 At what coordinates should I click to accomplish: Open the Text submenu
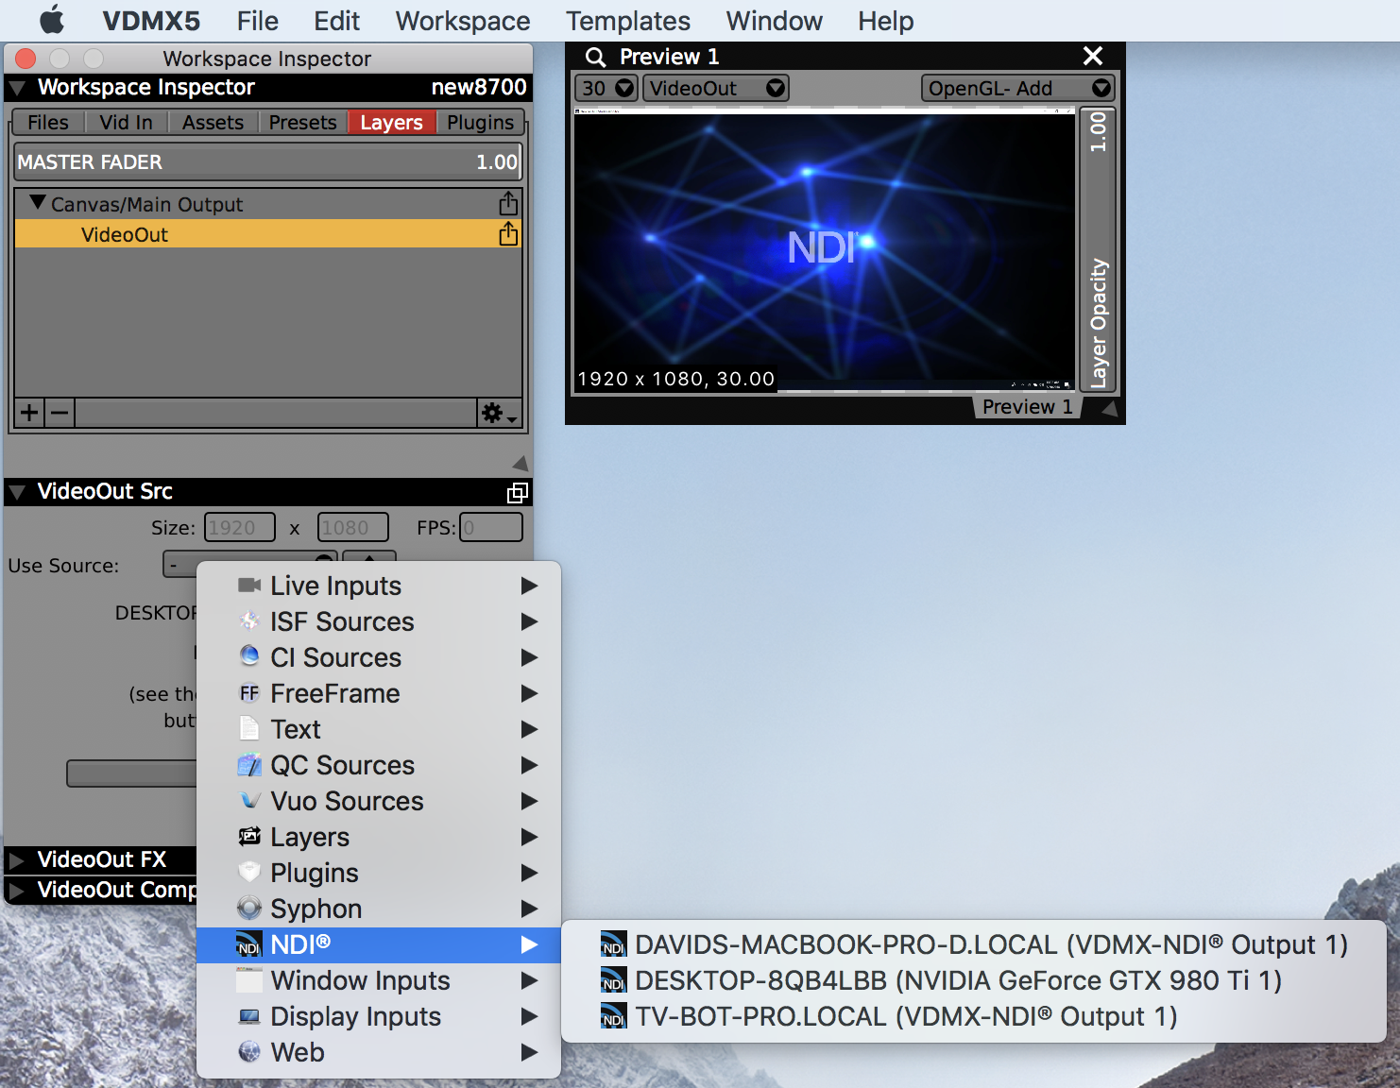[379, 729]
